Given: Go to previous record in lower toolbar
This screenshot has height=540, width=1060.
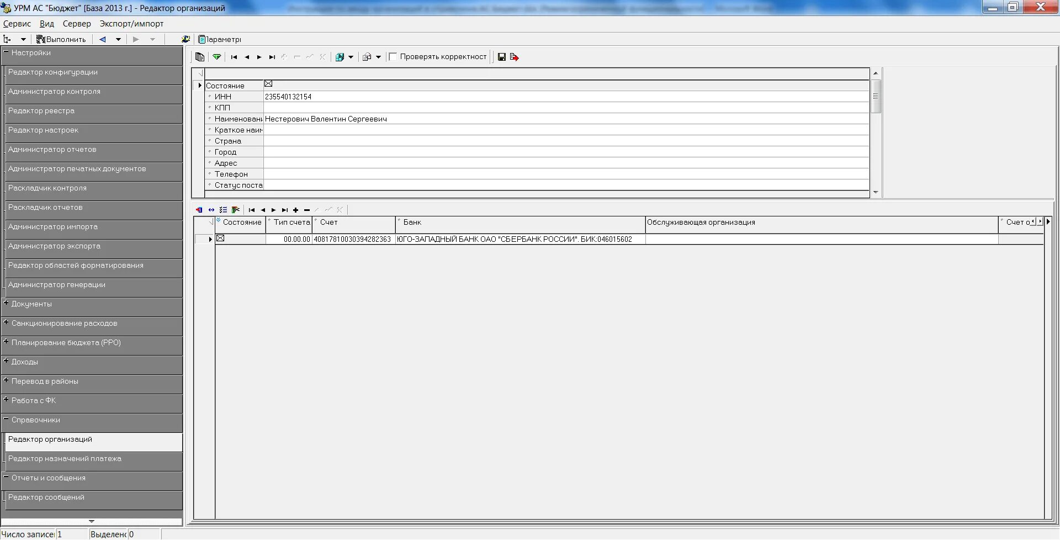Looking at the screenshot, I should [263, 210].
